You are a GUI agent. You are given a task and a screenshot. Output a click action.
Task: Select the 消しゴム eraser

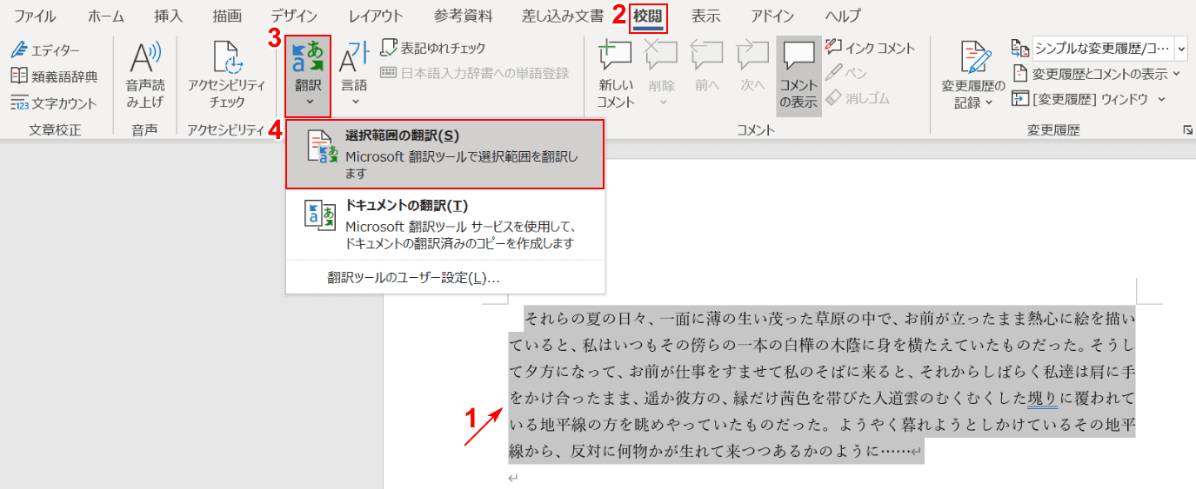point(858,98)
